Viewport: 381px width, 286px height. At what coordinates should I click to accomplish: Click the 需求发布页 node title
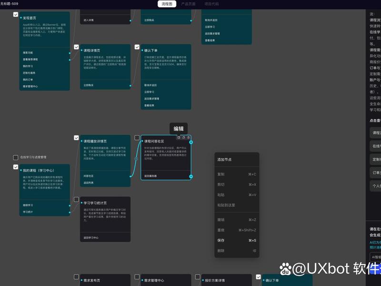click(91, 280)
